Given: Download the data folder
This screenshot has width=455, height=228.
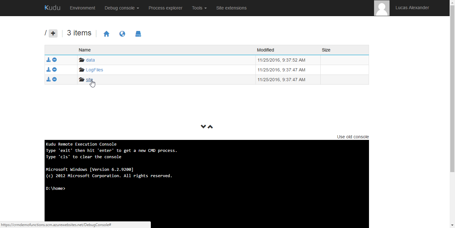Looking at the screenshot, I should [x=49, y=60].
